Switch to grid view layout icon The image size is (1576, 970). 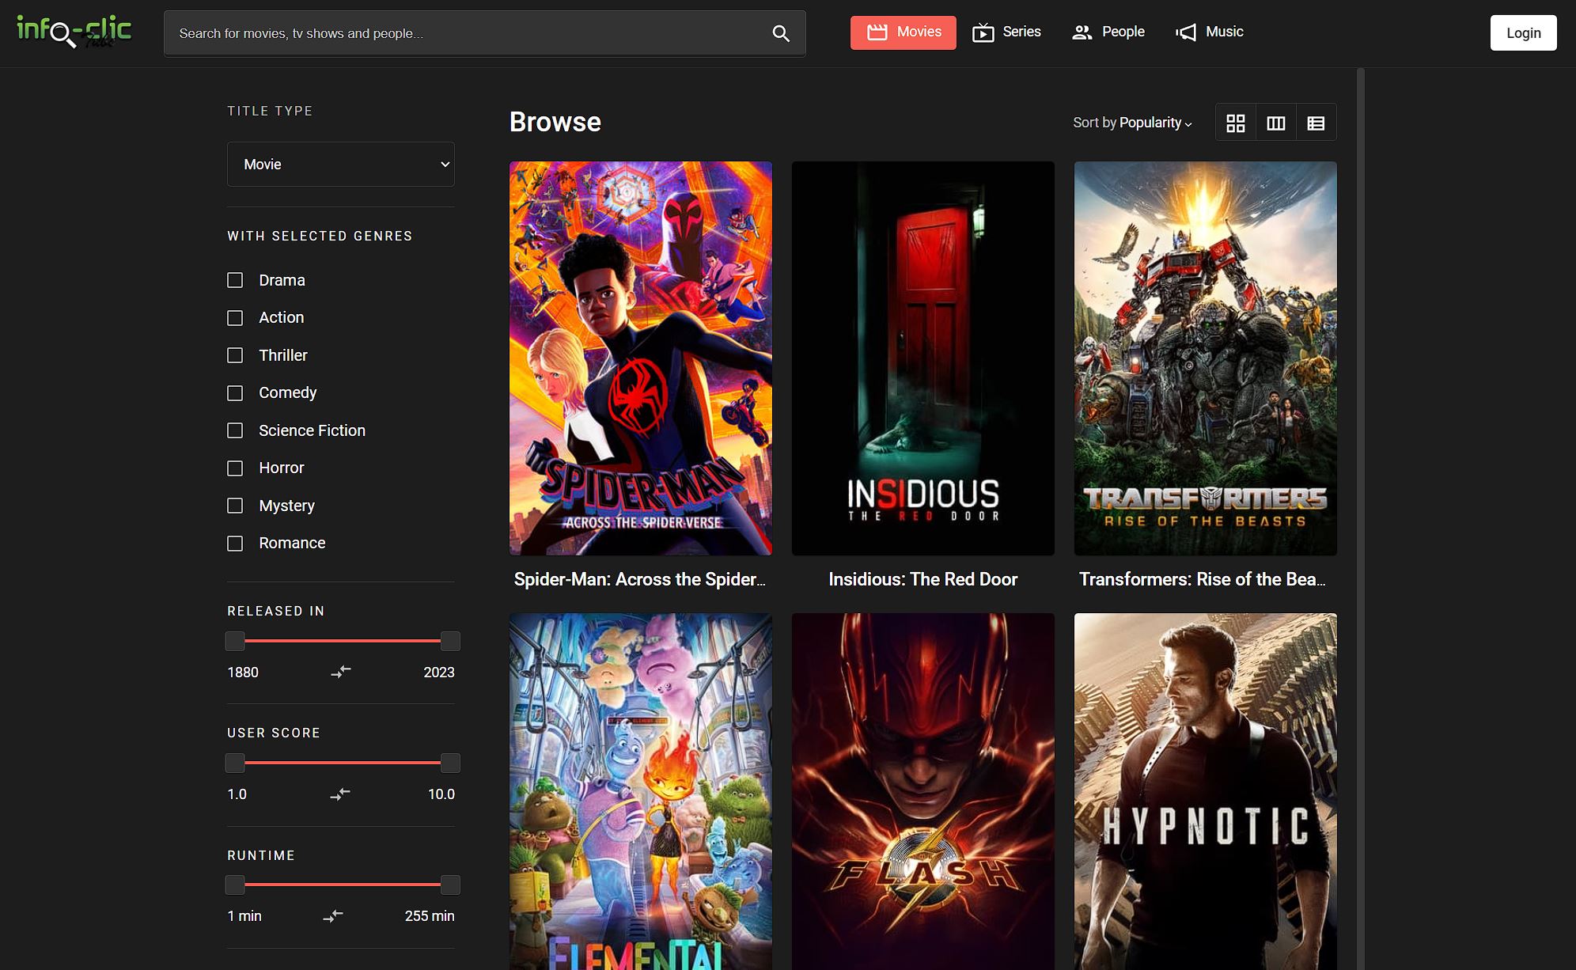coord(1235,123)
